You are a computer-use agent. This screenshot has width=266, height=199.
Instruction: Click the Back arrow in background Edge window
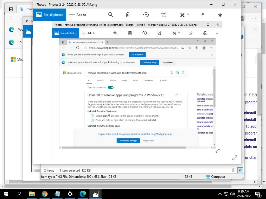tap(12, 18)
